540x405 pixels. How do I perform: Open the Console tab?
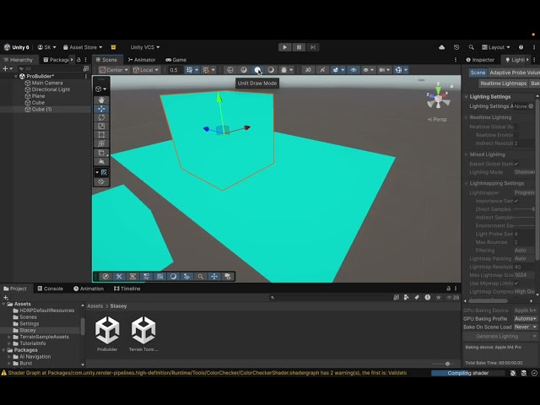tap(51, 289)
